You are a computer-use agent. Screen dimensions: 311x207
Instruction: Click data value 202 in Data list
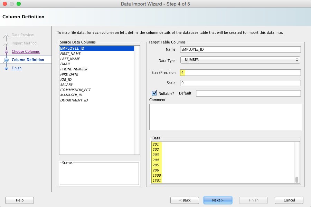[156, 149]
